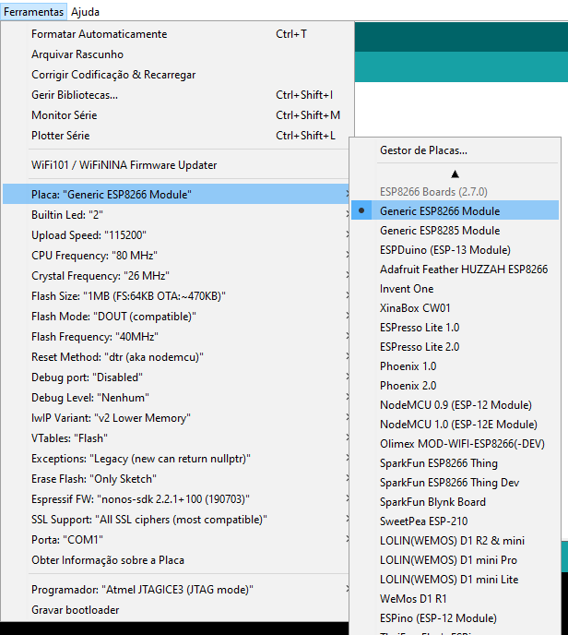Select SparkFun Blynk Board
Viewport: 568px width, 635px height.
coord(456,502)
